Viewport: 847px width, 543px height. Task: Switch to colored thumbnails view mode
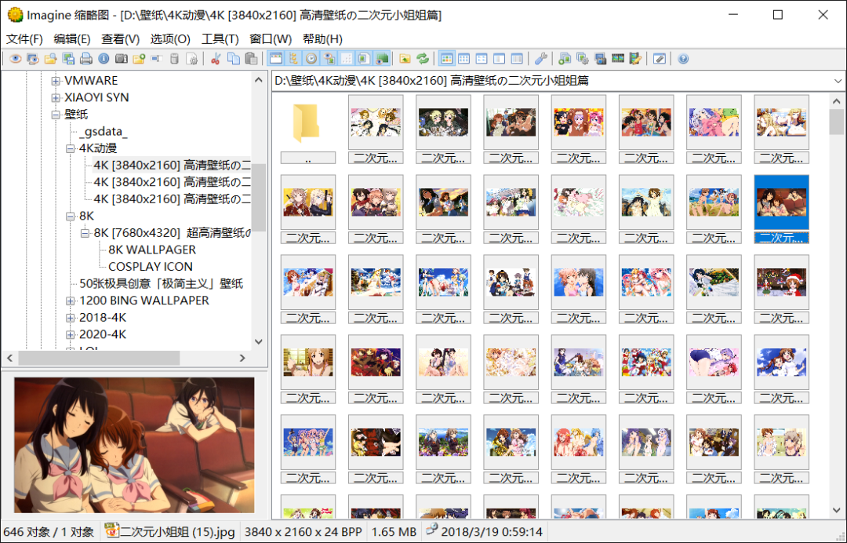click(446, 59)
